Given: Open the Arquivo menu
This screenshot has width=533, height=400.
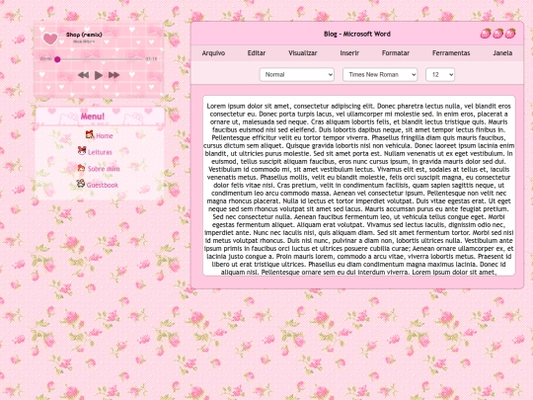Looking at the screenshot, I should (213, 53).
